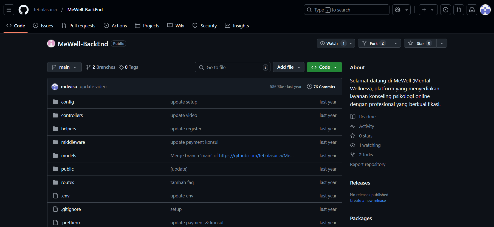Open the controllers folder
This screenshot has height=227, width=494.
click(72, 115)
